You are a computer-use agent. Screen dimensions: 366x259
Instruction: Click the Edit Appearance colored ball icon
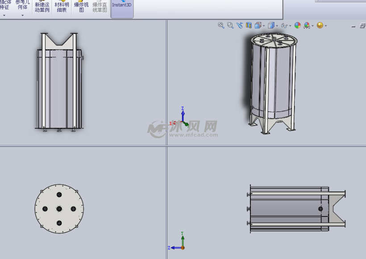click(297, 25)
